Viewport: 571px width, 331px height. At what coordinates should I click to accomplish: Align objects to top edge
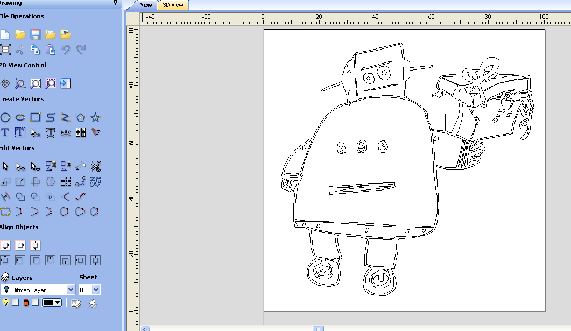50,260
